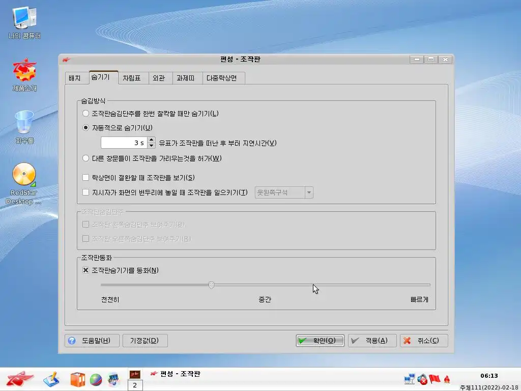Increase delay time with up arrow
521x391 pixels.
(x=152, y=140)
